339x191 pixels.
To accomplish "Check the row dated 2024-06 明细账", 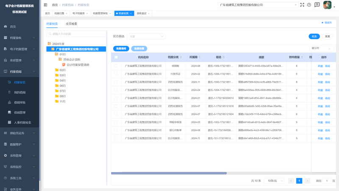I will (x=116, y=66).
